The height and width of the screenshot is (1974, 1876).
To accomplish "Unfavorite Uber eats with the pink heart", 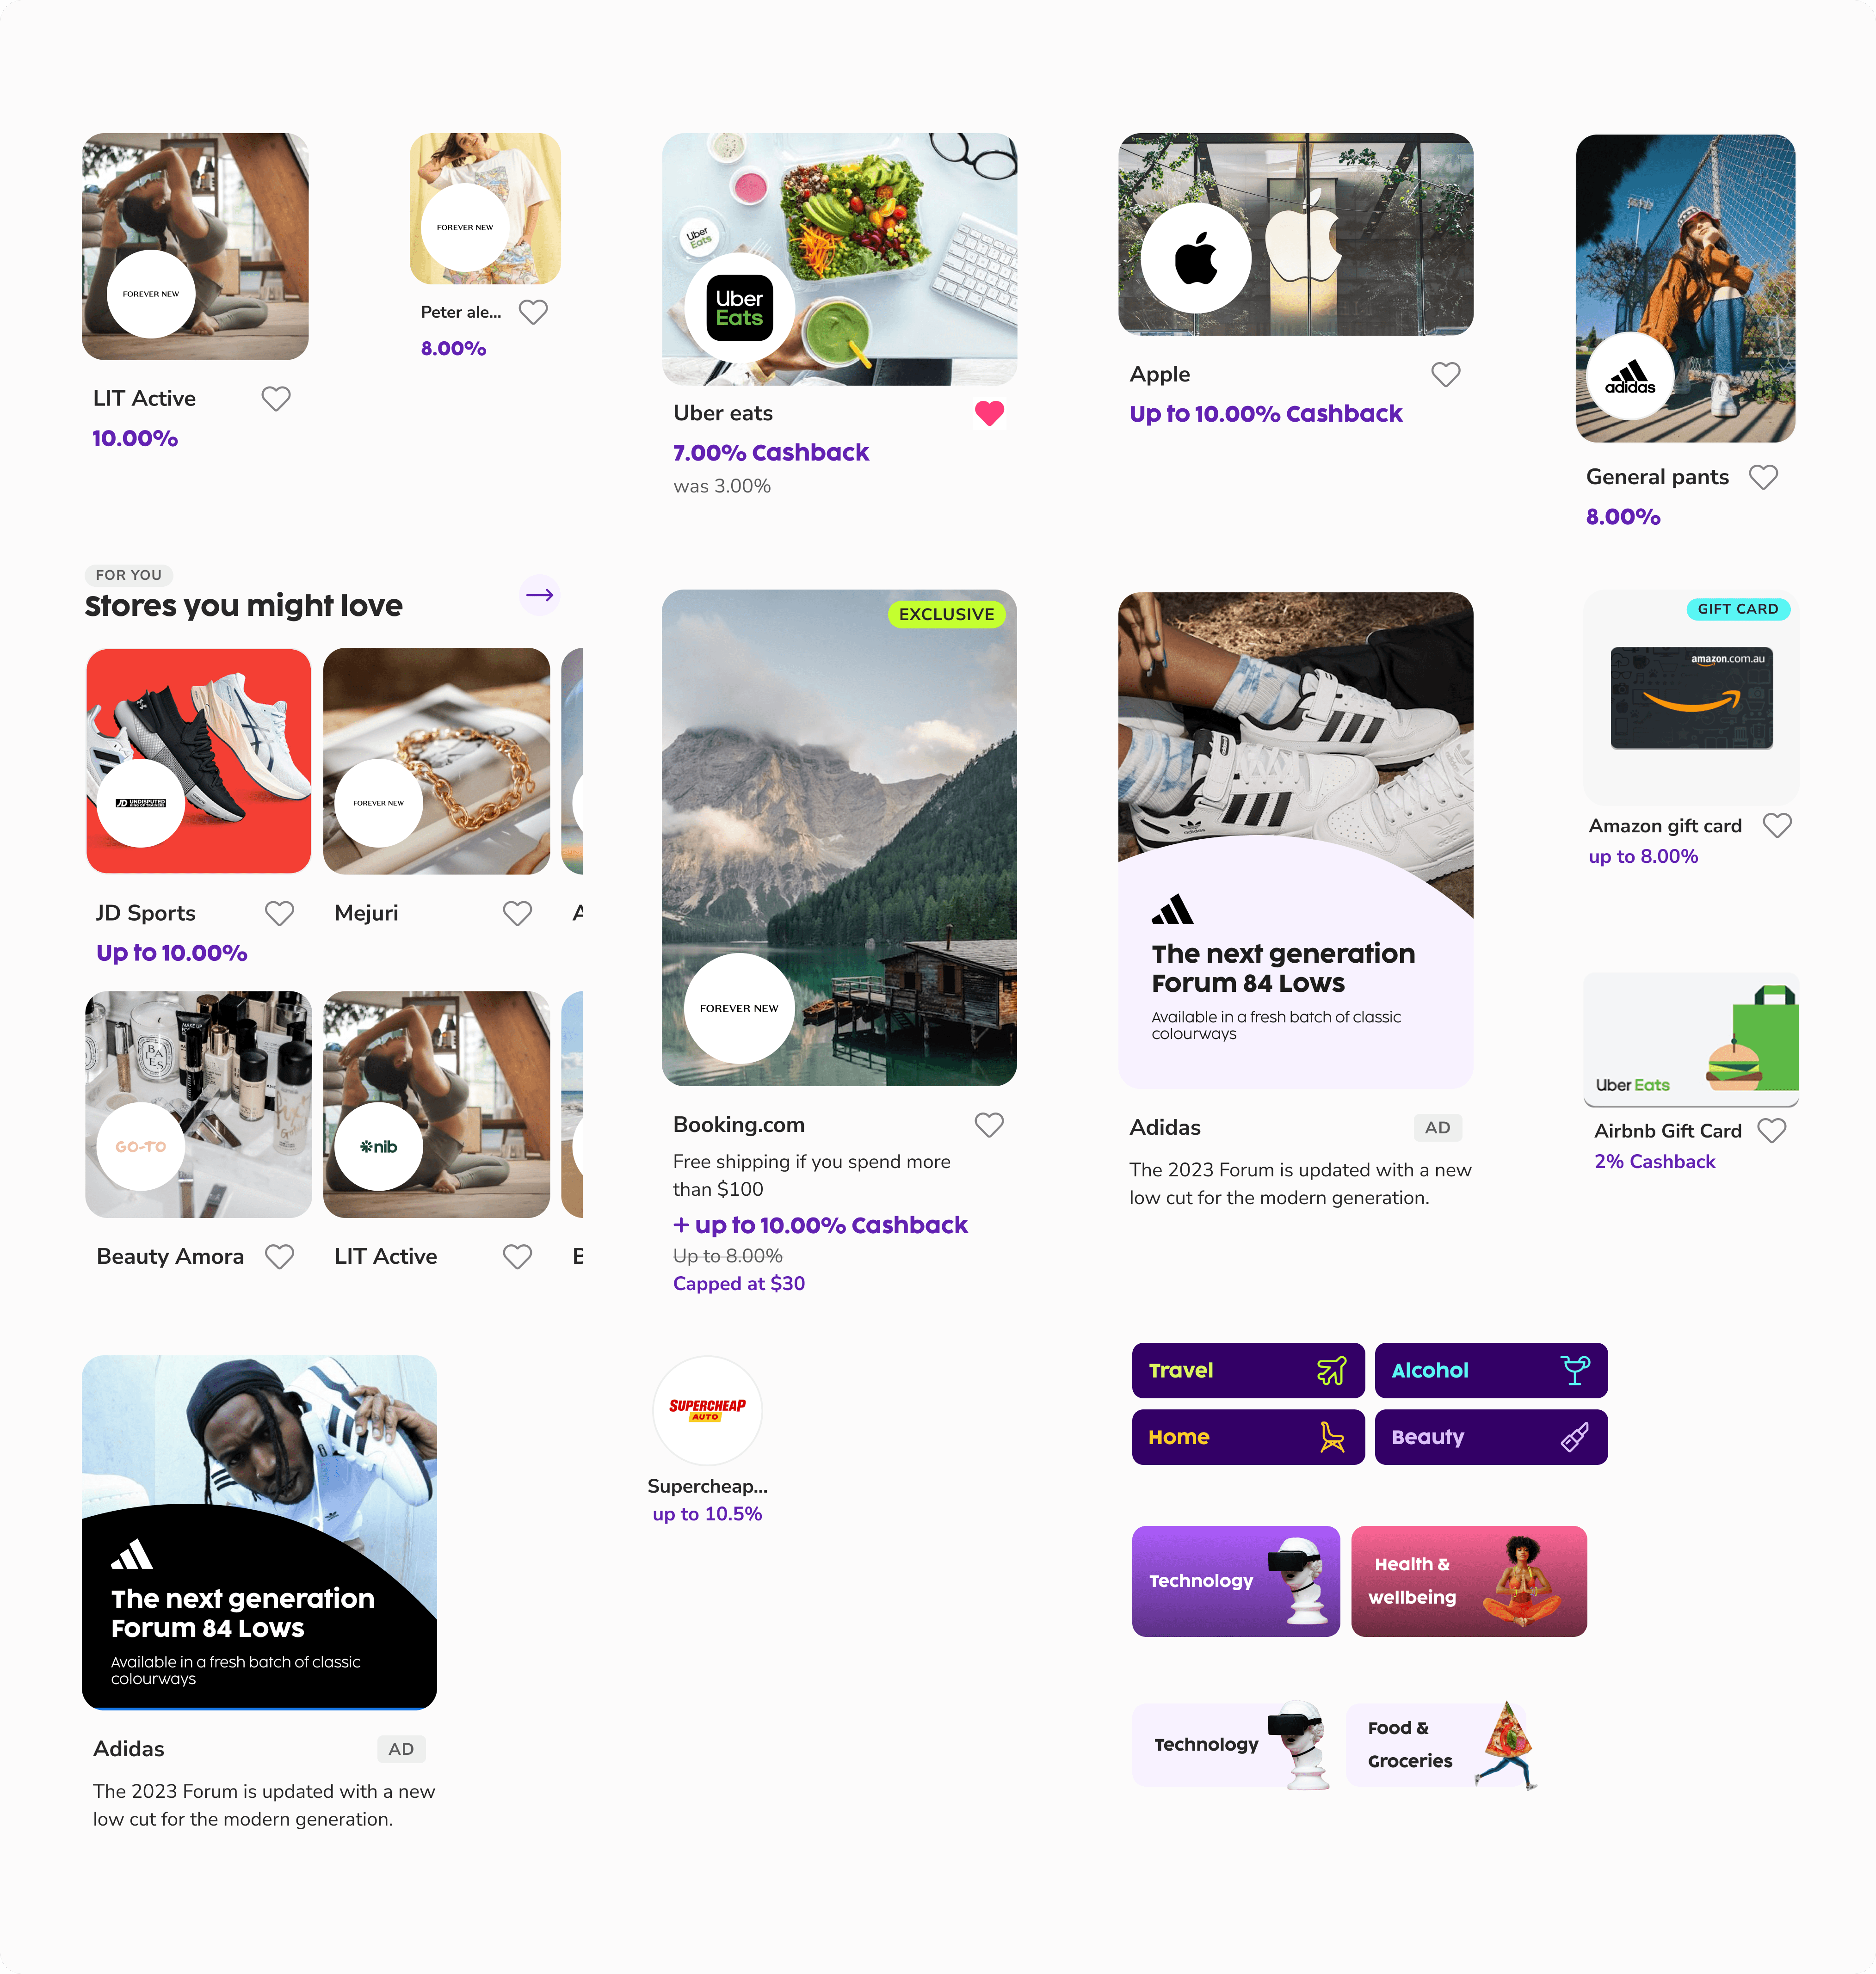I will tap(989, 413).
